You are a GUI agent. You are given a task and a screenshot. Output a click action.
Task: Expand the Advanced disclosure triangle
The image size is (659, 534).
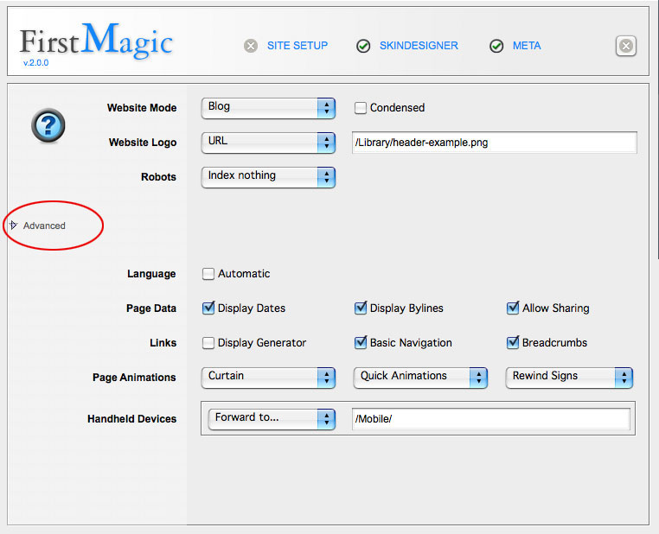pyautogui.click(x=13, y=226)
